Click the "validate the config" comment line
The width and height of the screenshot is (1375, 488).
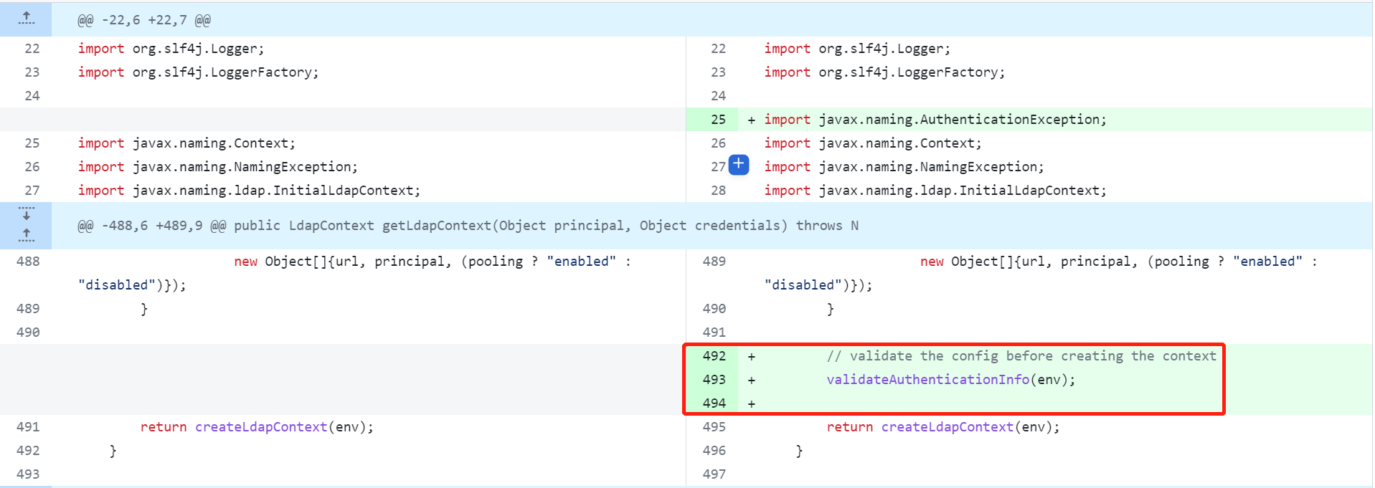(1021, 356)
